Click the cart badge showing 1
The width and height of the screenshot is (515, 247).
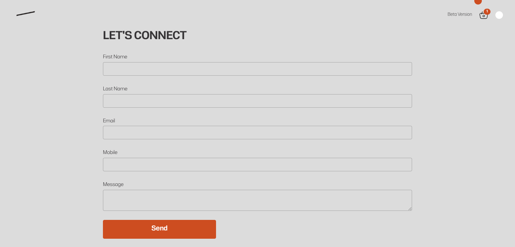click(x=487, y=12)
